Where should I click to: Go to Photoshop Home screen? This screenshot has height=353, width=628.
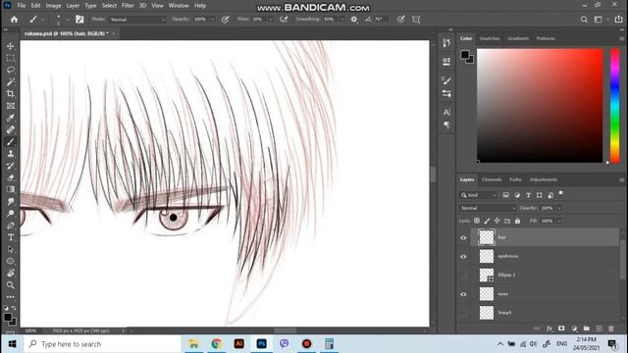(14, 20)
